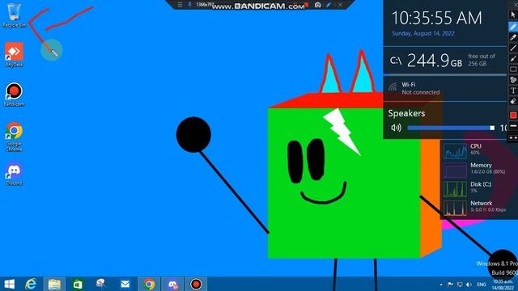Viewport: 518px width, 291px height.
Task: Open the Memory usage graph
Action: (x=455, y=170)
